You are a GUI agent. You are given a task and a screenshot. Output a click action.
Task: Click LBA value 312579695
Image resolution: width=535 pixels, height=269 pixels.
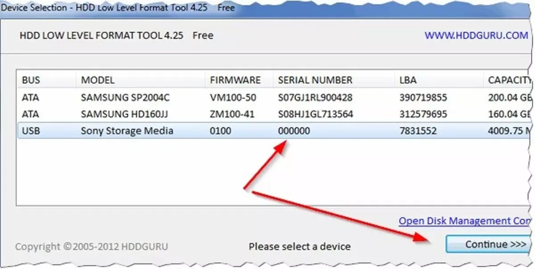[423, 114]
